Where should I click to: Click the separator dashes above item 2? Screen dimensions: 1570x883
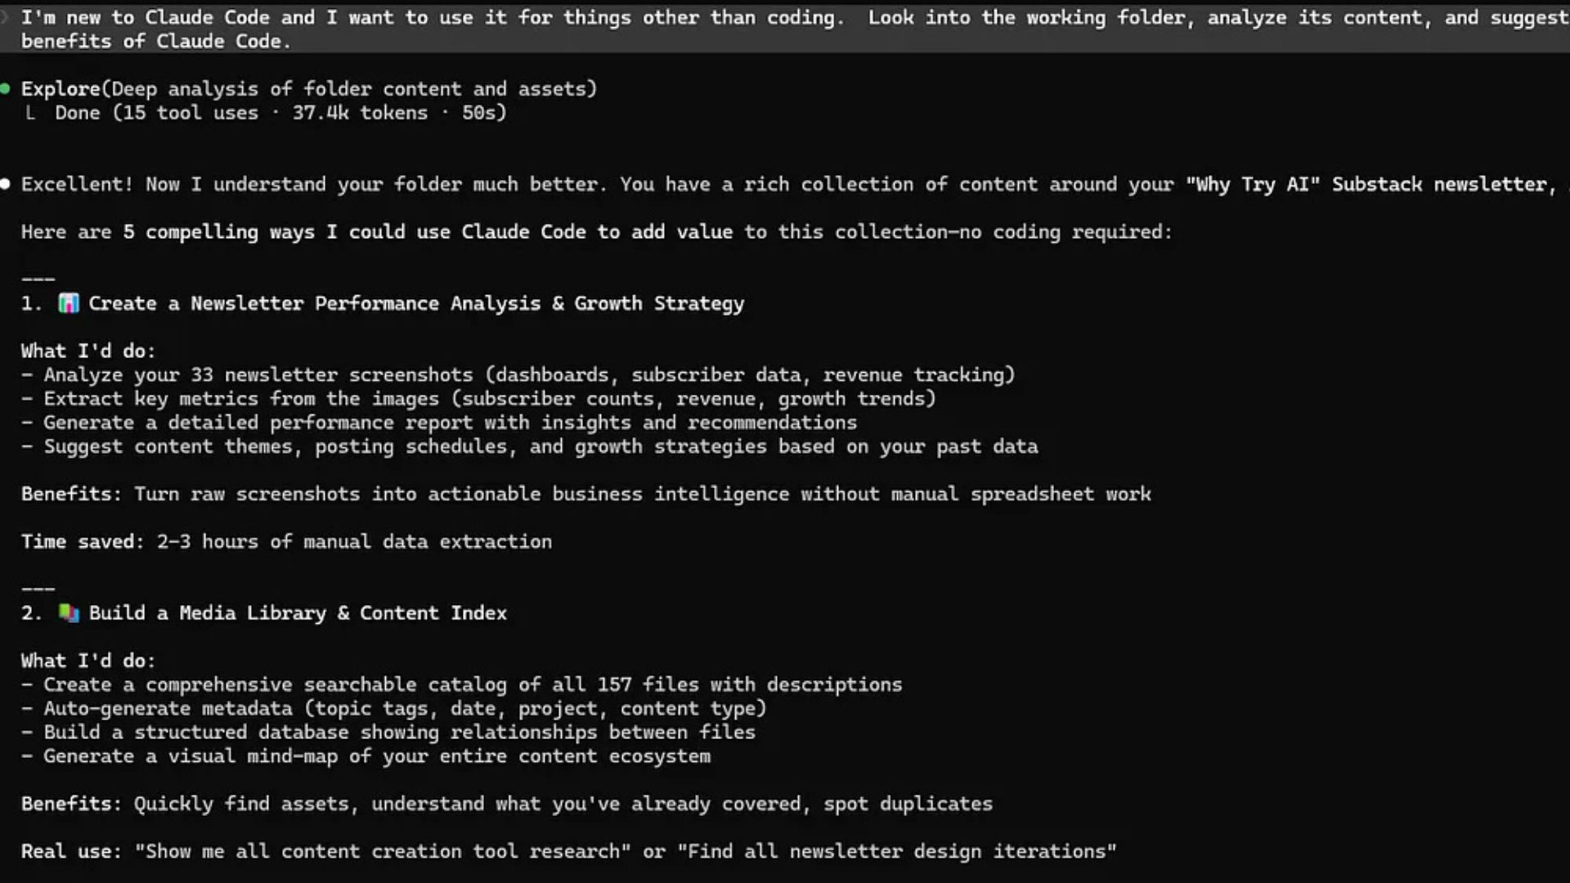coord(38,589)
